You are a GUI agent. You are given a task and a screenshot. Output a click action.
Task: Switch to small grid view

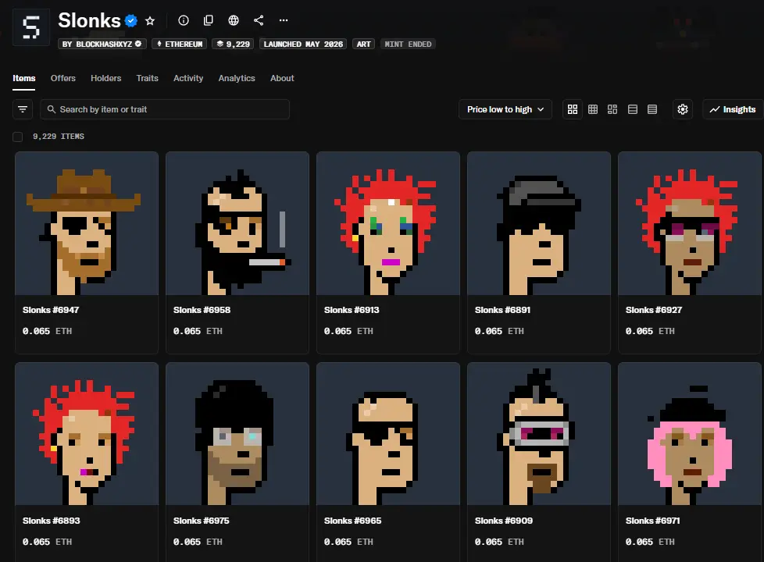pos(592,109)
